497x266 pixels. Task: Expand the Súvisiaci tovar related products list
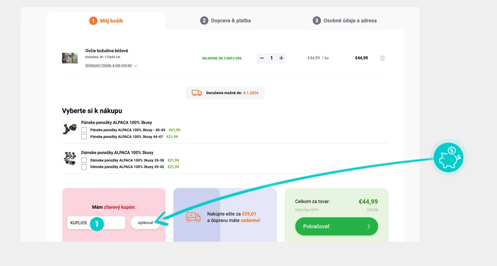coord(111,66)
